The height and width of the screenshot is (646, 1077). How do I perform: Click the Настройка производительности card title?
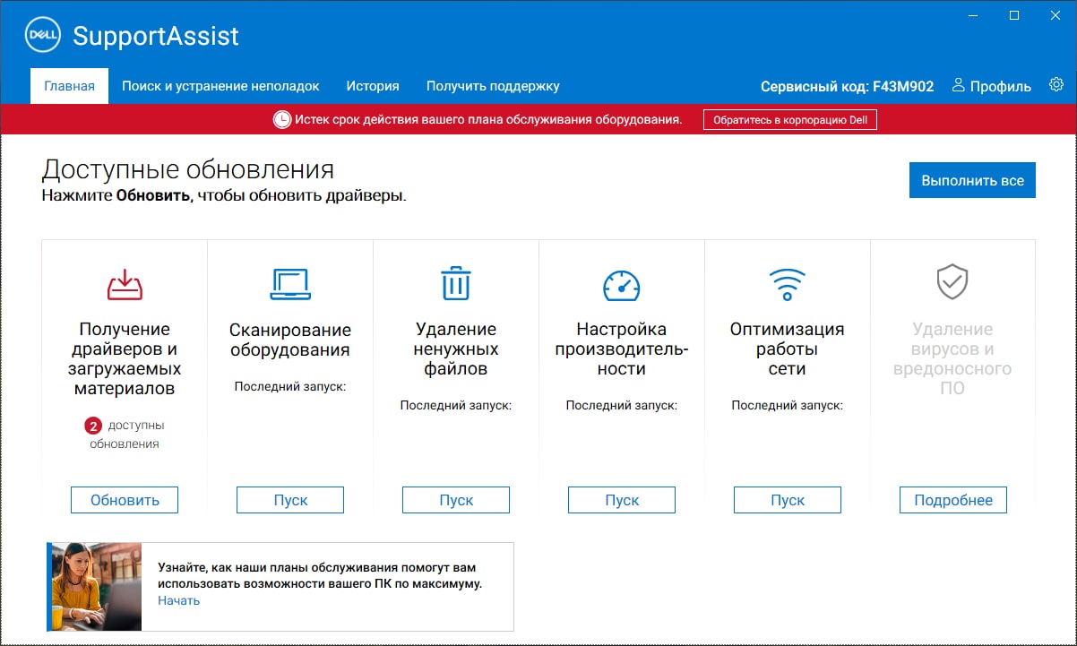622,349
